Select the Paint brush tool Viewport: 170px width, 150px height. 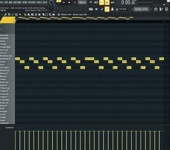[x=29, y=14]
